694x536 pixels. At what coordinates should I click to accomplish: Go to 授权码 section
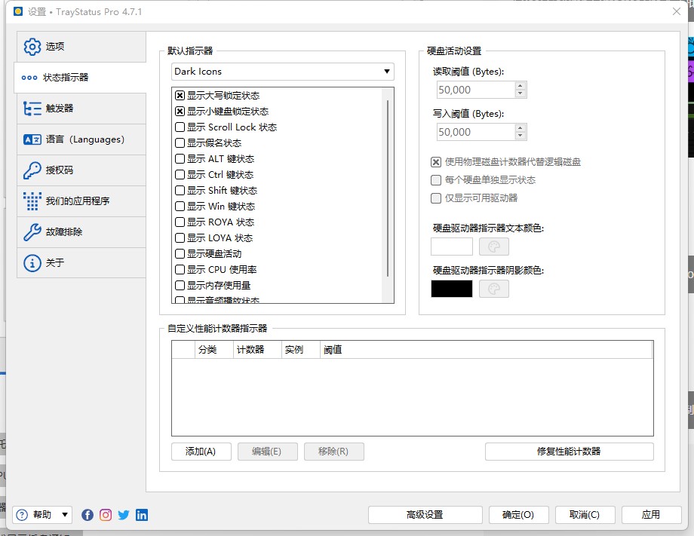tap(81, 170)
